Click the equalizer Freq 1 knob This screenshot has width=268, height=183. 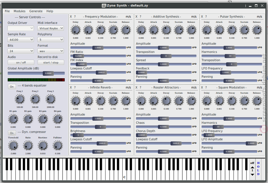20,99
